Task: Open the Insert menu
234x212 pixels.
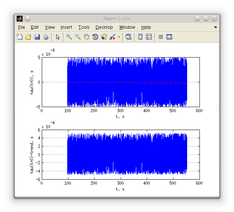Action: (66, 27)
